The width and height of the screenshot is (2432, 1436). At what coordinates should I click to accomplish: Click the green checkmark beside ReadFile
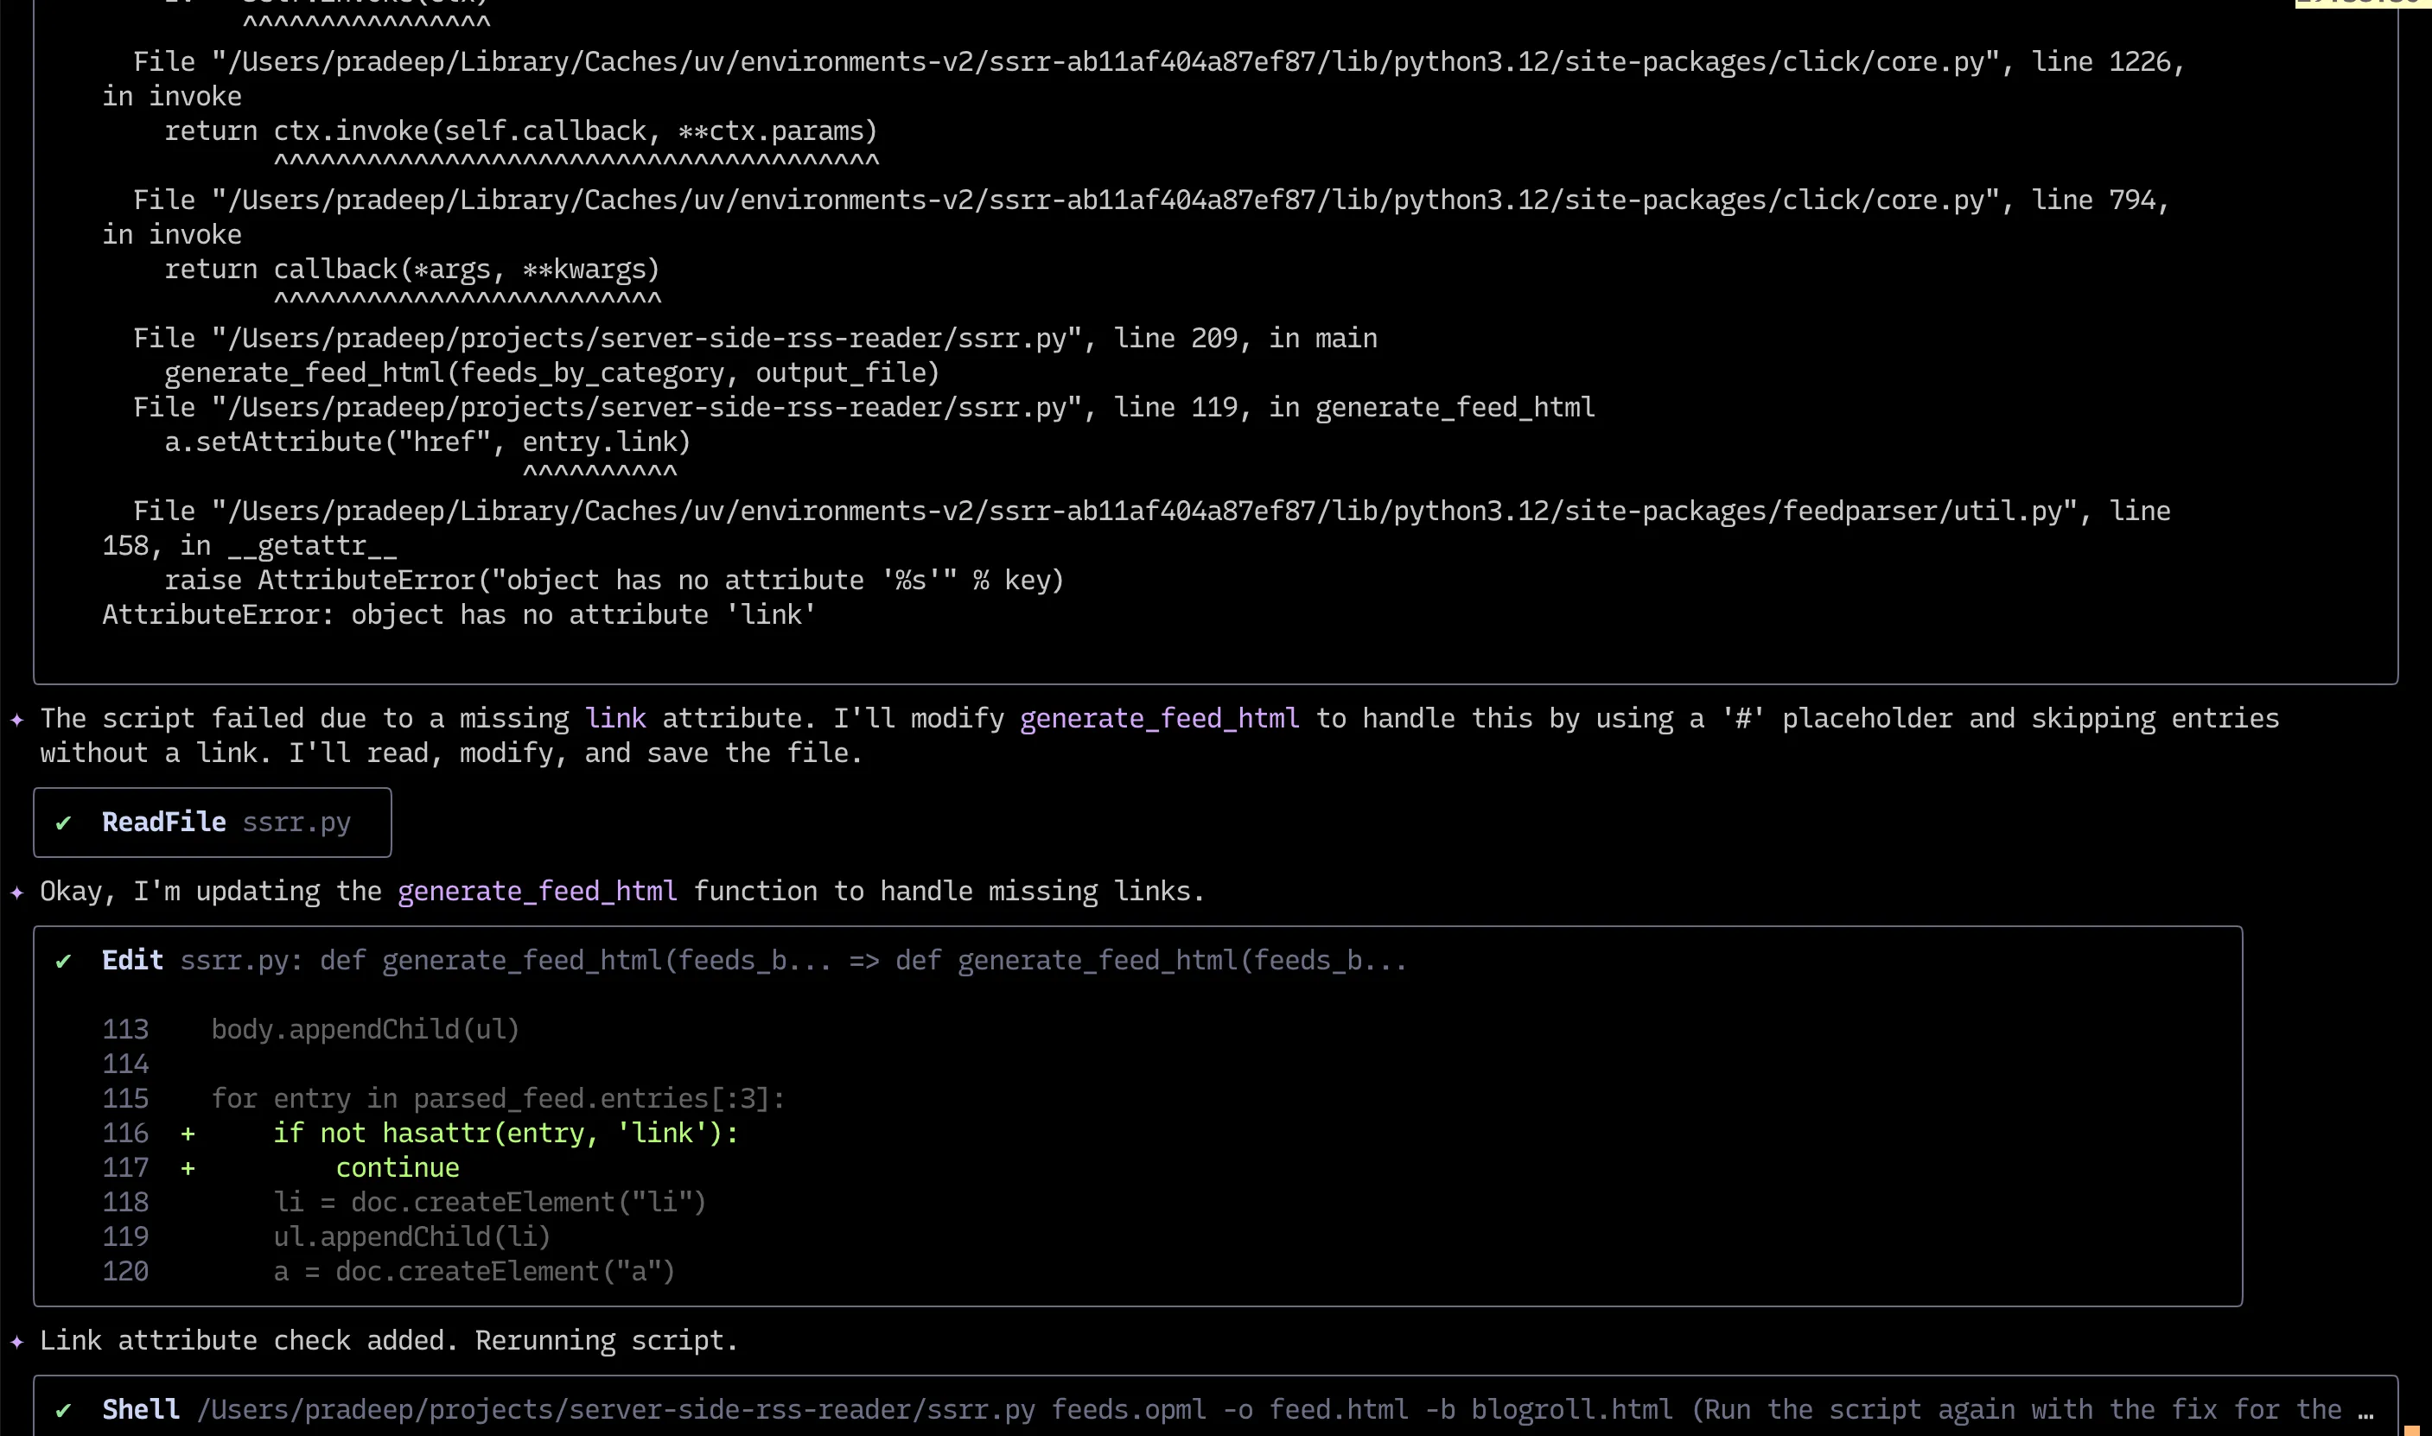(x=64, y=823)
